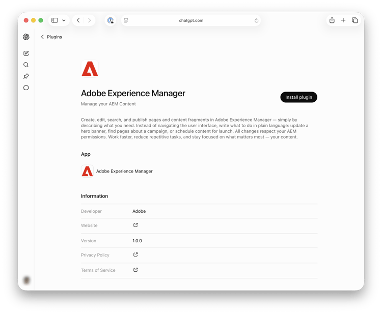The image size is (382, 314).
Task: Click the plugin description paragraph
Action: 195,128
